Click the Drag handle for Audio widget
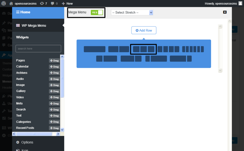The height and width of the screenshot is (151, 244). coord(54,79)
